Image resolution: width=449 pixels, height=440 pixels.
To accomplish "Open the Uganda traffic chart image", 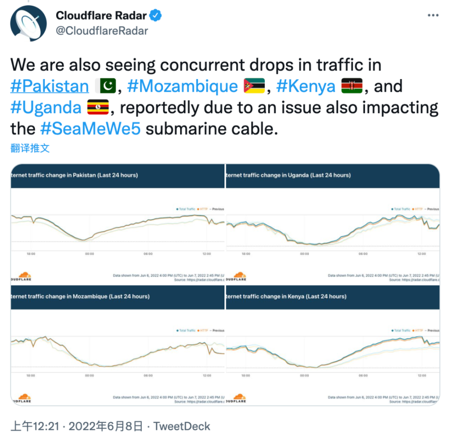I will 333,224.
